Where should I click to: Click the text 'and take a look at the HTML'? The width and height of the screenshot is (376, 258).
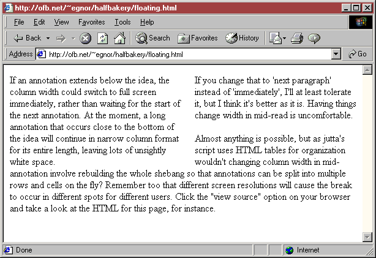pyautogui.click(x=64, y=208)
